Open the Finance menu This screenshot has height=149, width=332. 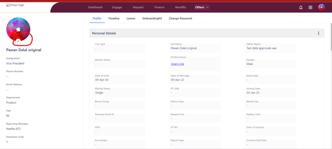[160, 7]
